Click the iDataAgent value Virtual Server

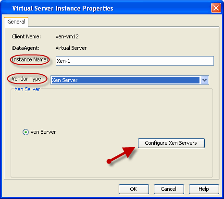[x=71, y=48]
